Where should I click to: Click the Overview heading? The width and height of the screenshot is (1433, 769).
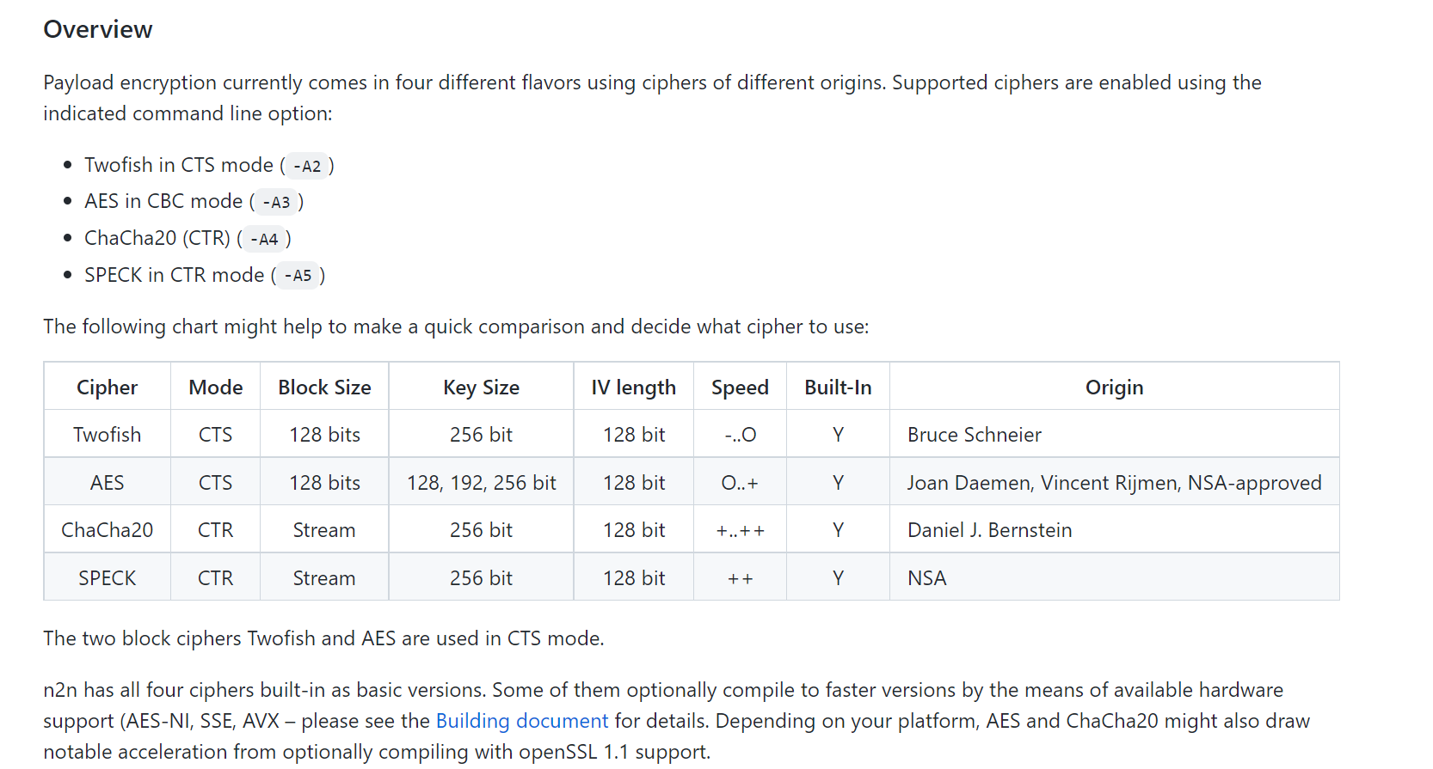coord(98,29)
